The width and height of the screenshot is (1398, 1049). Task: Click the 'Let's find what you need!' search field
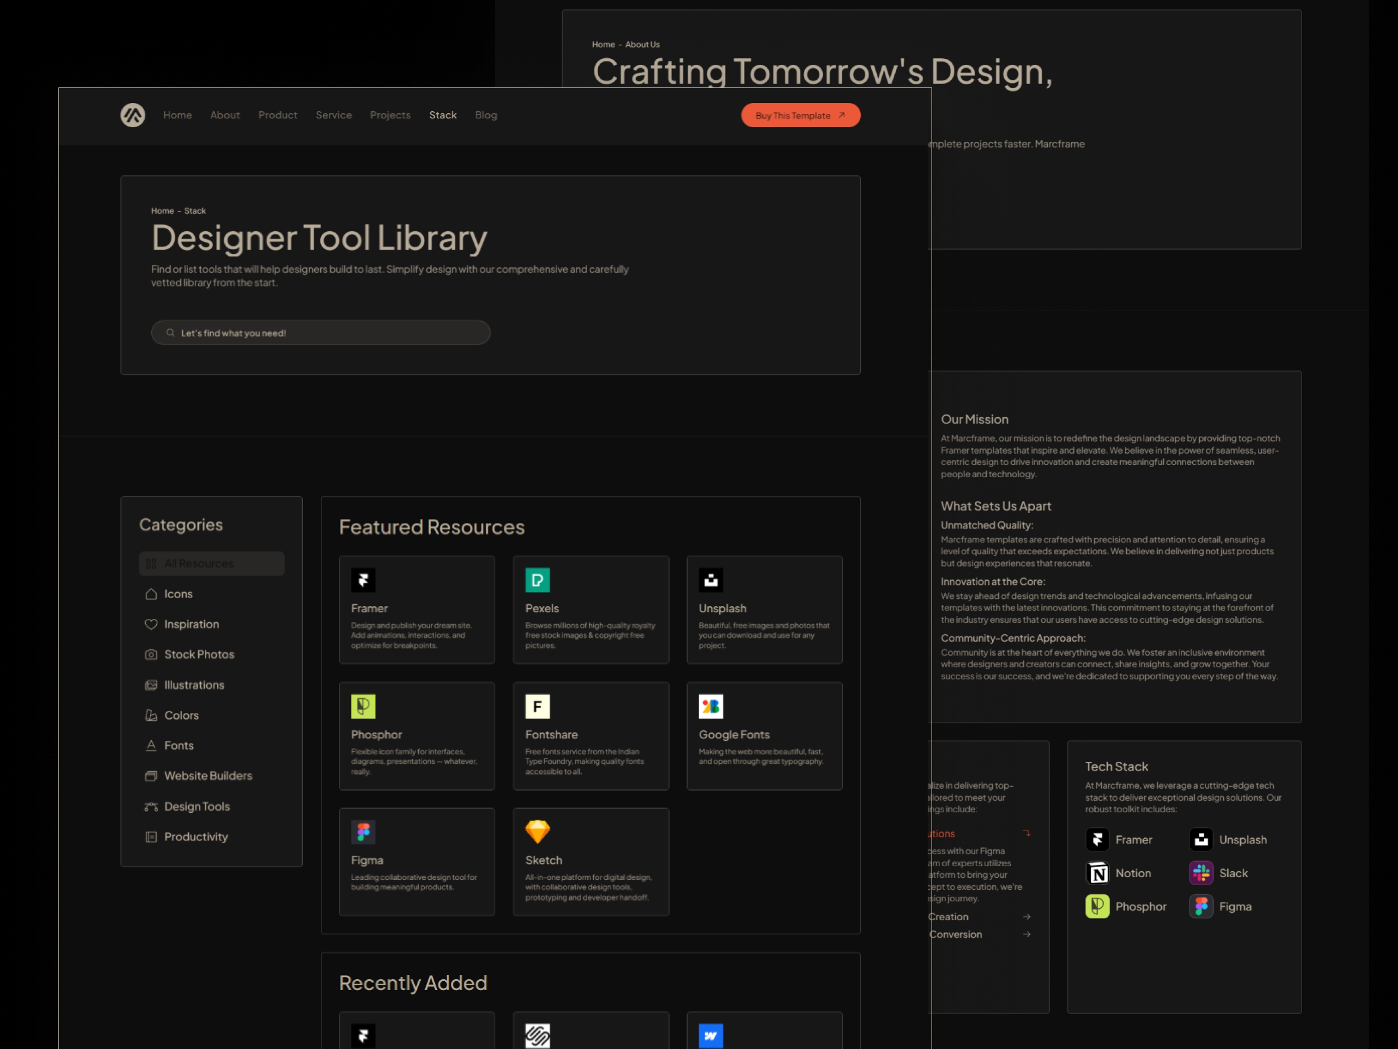tap(321, 332)
